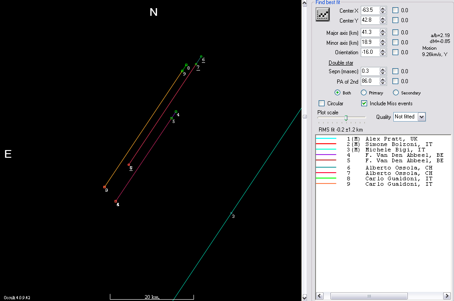Select row 5 F. Van Den Abbeel
454x301 pixels.
[383, 160]
